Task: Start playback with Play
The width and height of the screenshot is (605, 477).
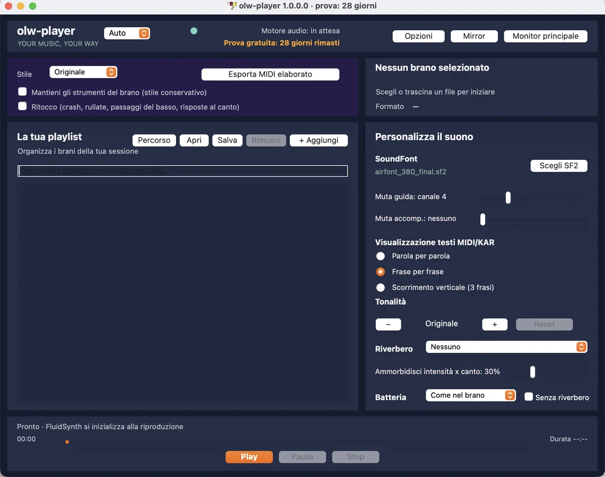Action: click(249, 457)
